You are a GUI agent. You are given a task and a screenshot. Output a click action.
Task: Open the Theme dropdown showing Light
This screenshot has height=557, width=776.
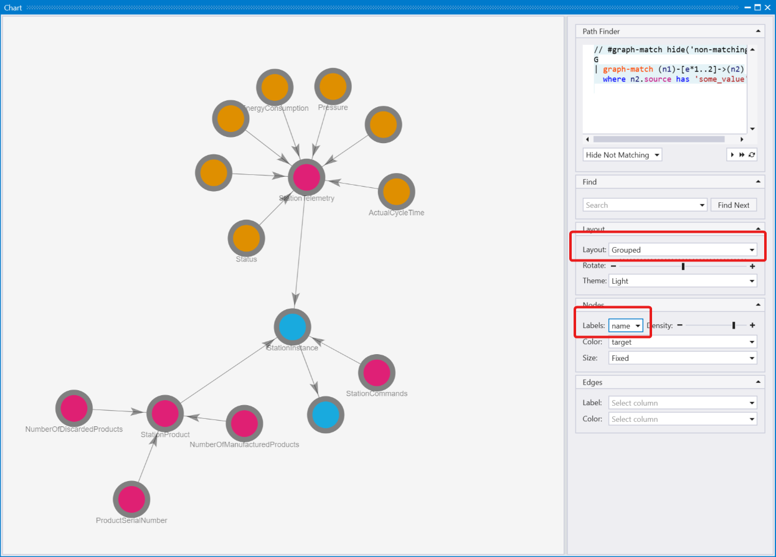pyautogui.click(x=683, y=281)
